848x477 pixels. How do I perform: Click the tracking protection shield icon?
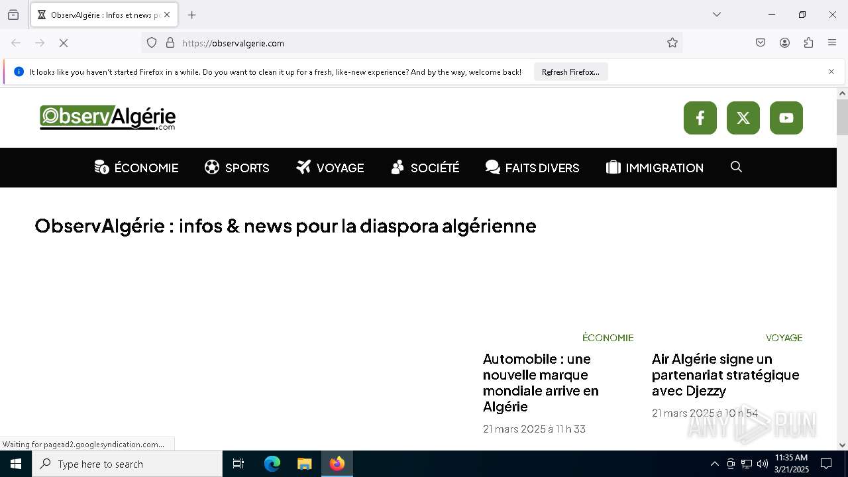[152, 43]
